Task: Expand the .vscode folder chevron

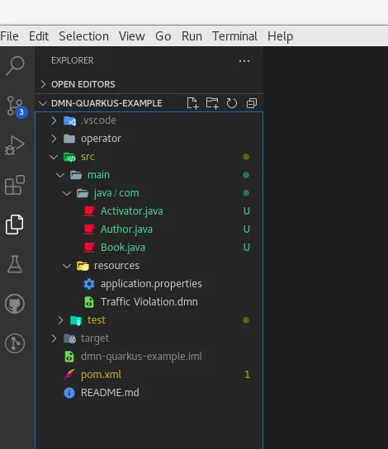Action: click(54, 121)
